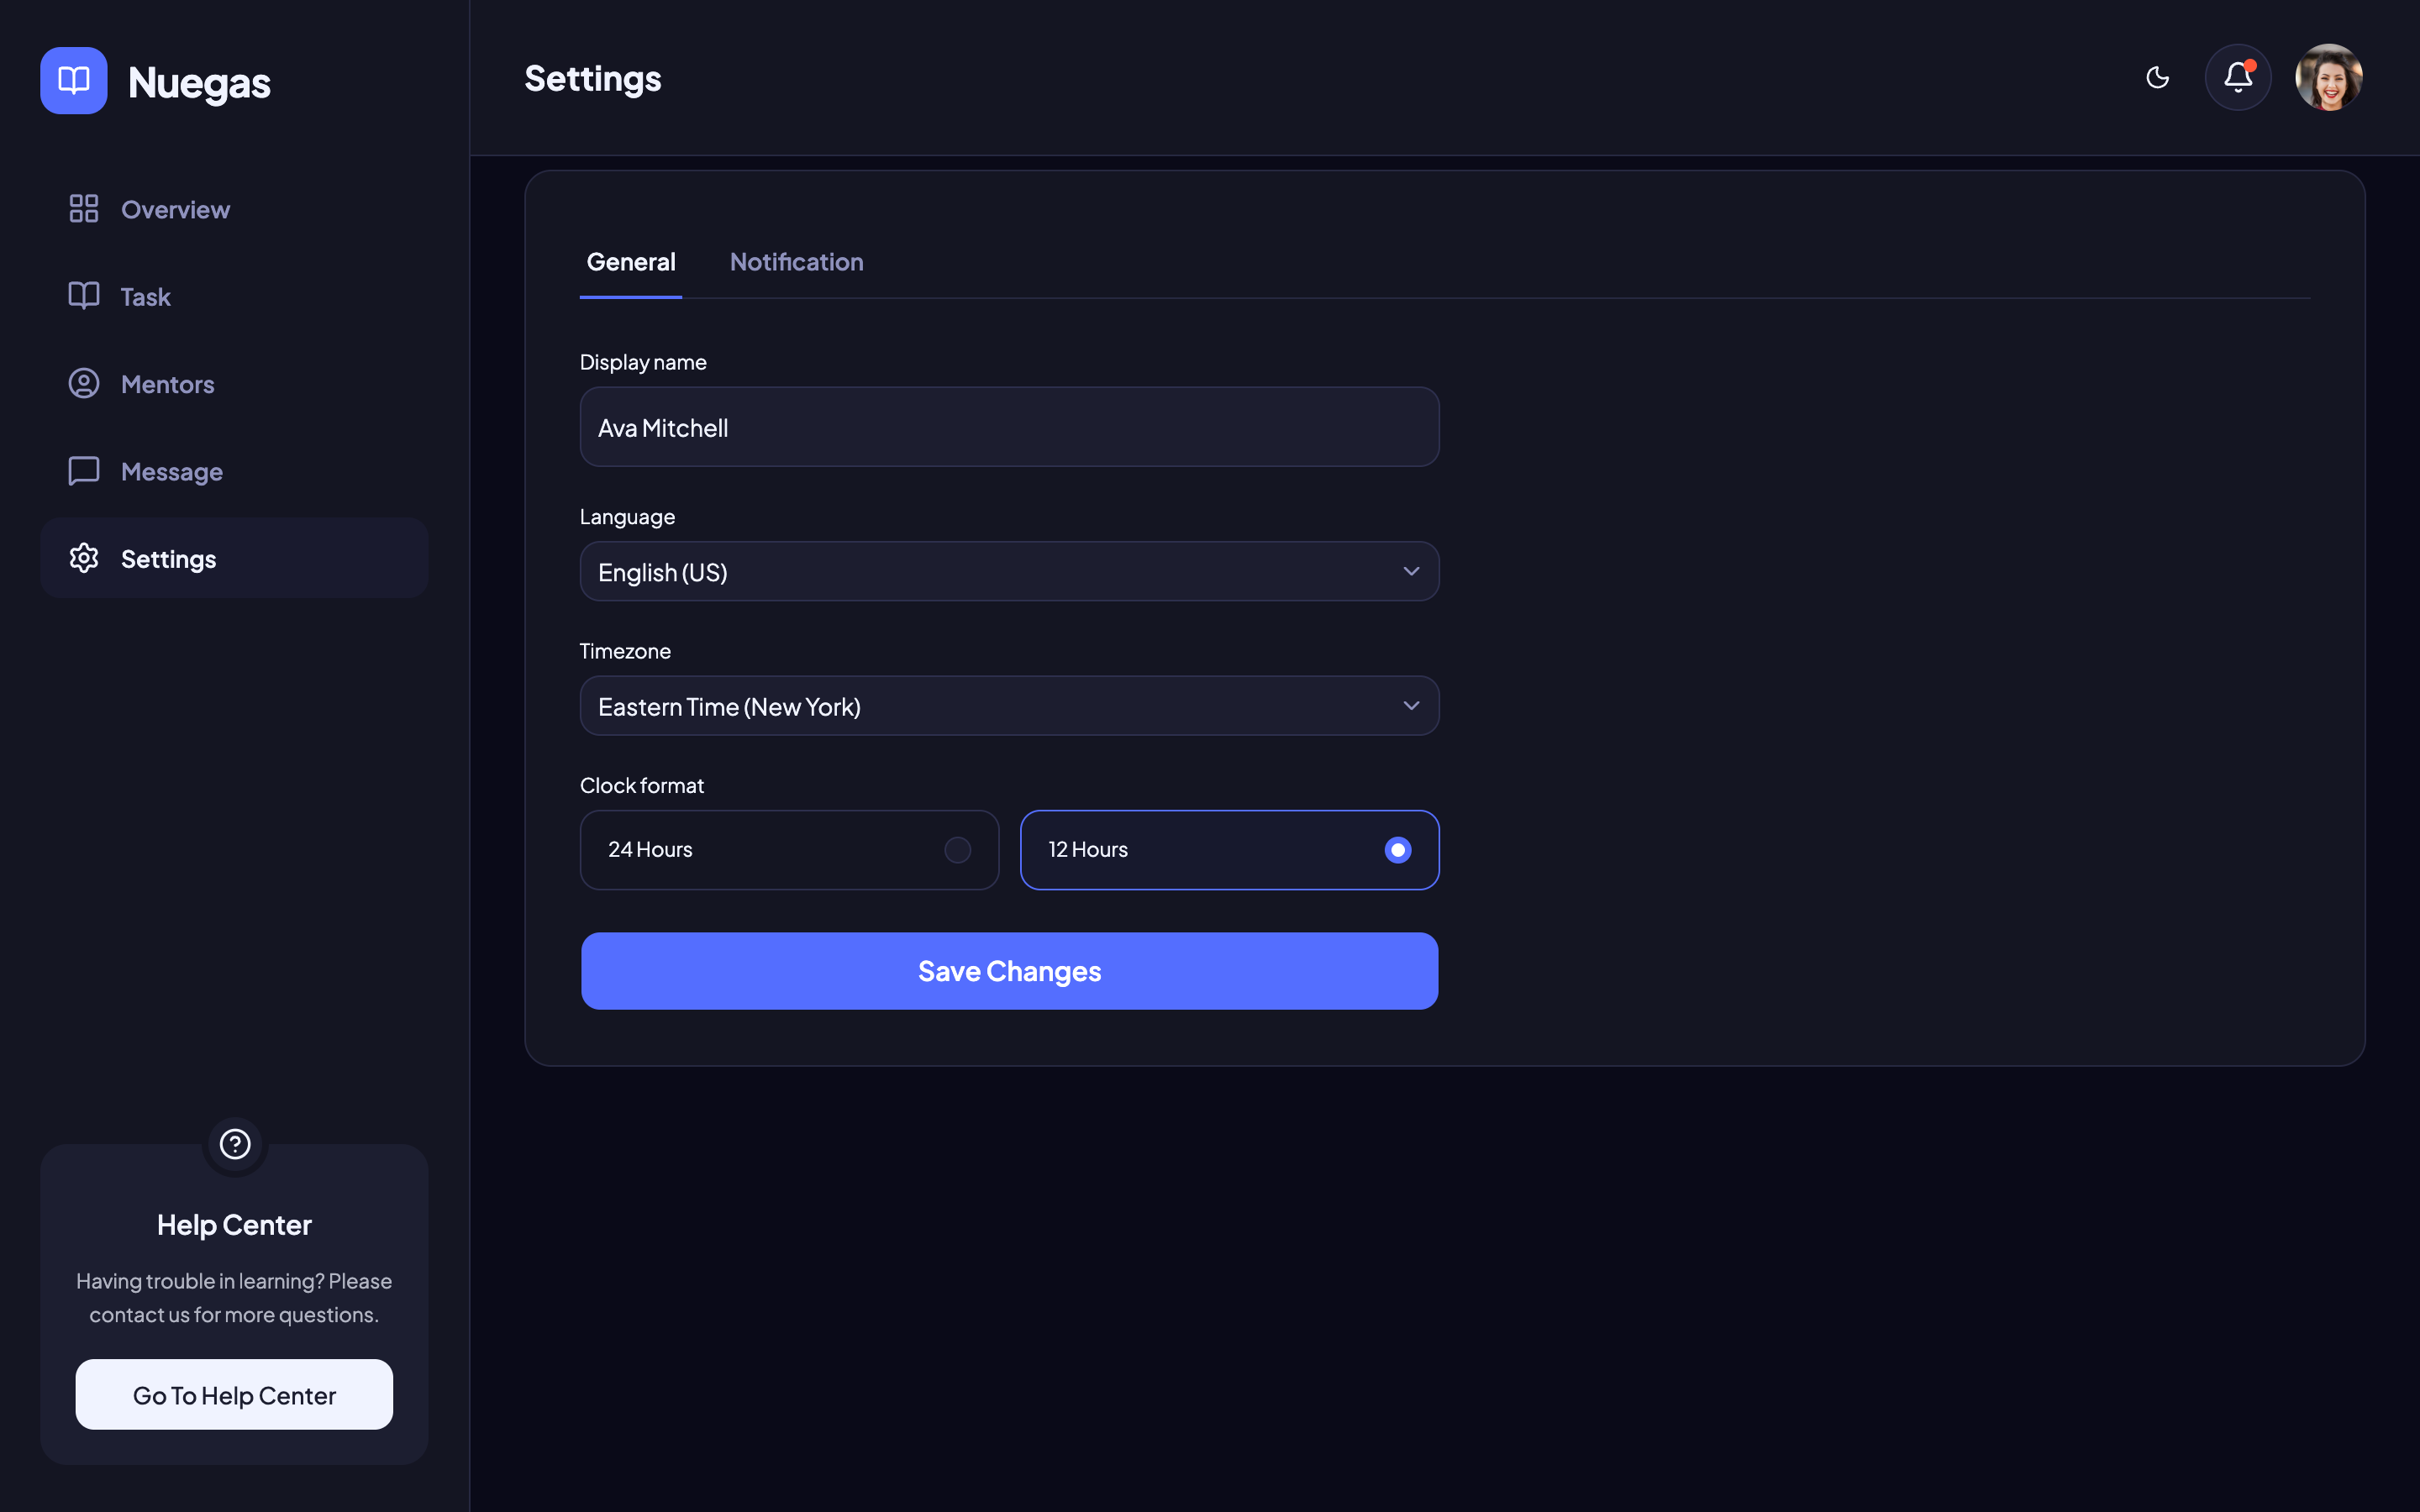Click the Save Changes button
The image size is (2420, 1512).
[1009, 971]
